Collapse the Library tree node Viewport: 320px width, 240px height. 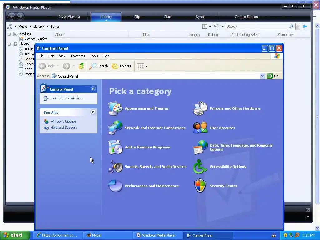tap(9, 44)
